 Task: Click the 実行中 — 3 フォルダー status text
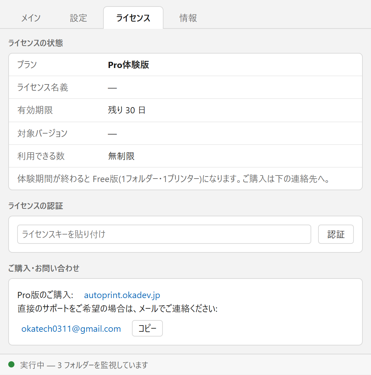click(x=84, y=365)
